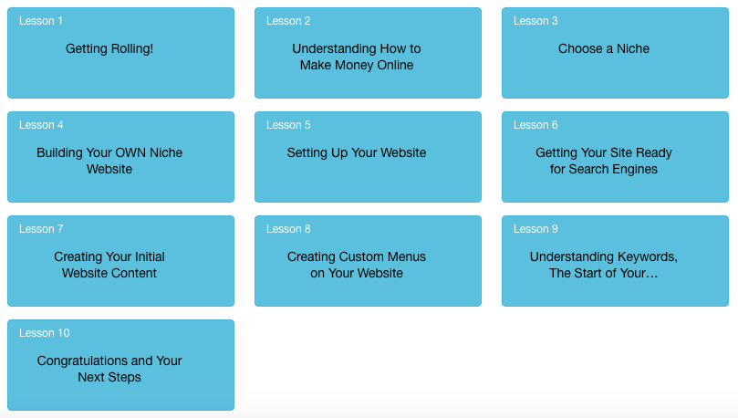Click the Understanding Keywords lesson card

615,261
